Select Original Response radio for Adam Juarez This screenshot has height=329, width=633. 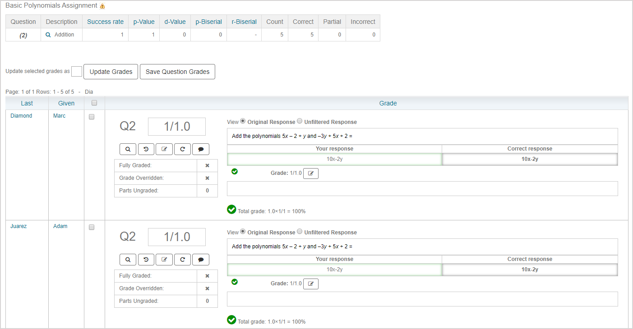coord(243,232)
